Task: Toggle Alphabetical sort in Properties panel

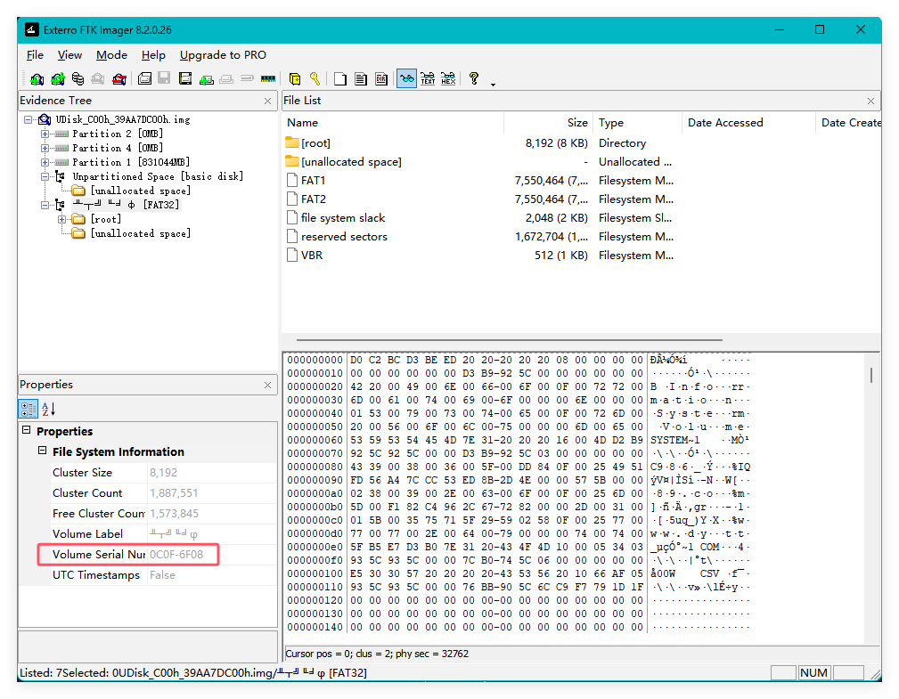Action: tap(48, 409)
